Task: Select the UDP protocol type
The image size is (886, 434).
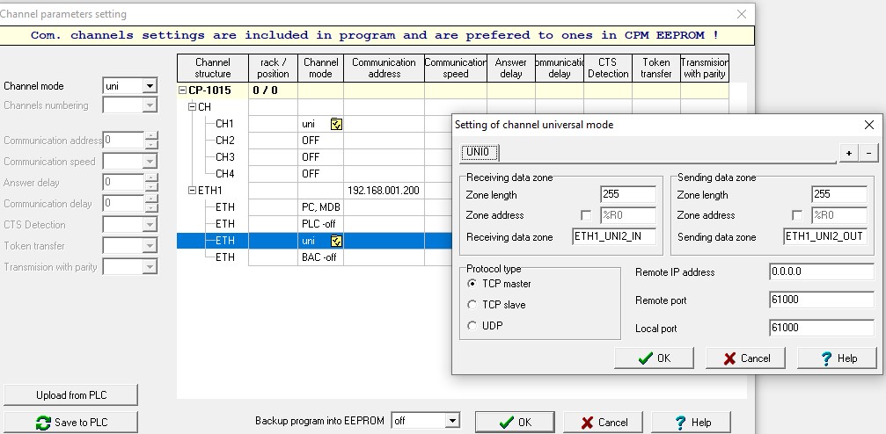Action: point(472,326)
